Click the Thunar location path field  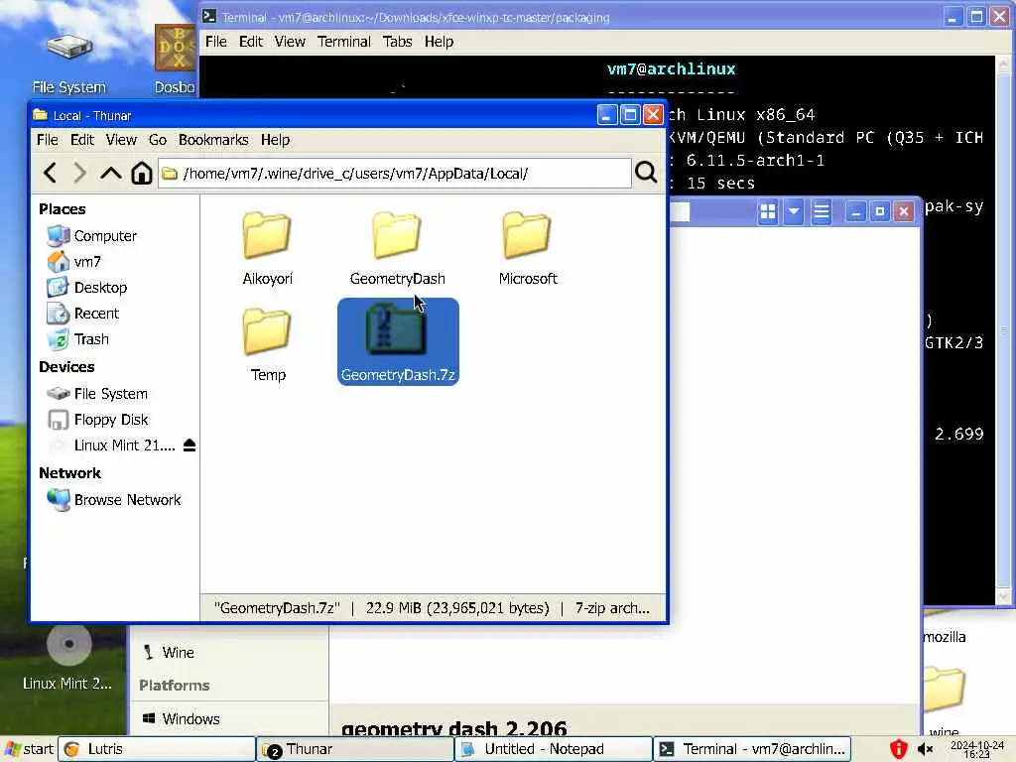[394, 173]
